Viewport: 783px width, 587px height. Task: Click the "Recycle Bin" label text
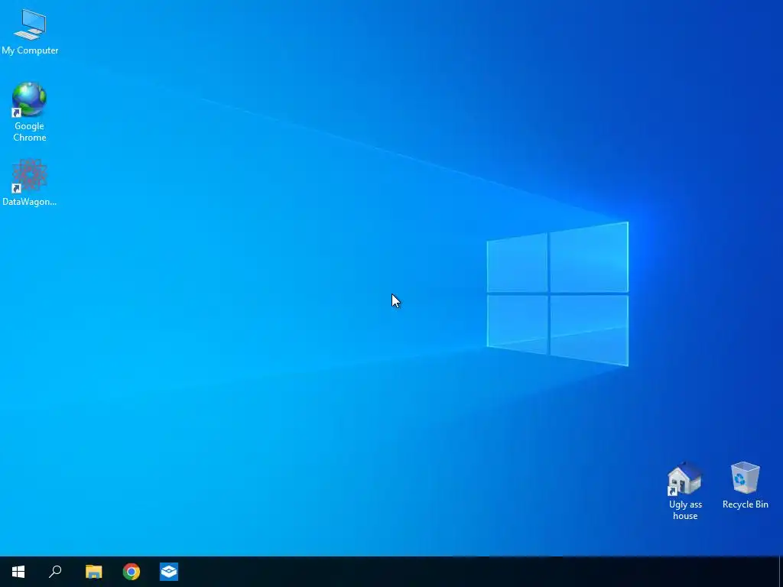pos(745,504)
